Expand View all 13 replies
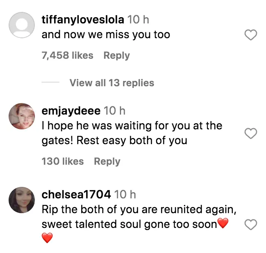Viewport: 266px width, 253px height. [112, 83]
